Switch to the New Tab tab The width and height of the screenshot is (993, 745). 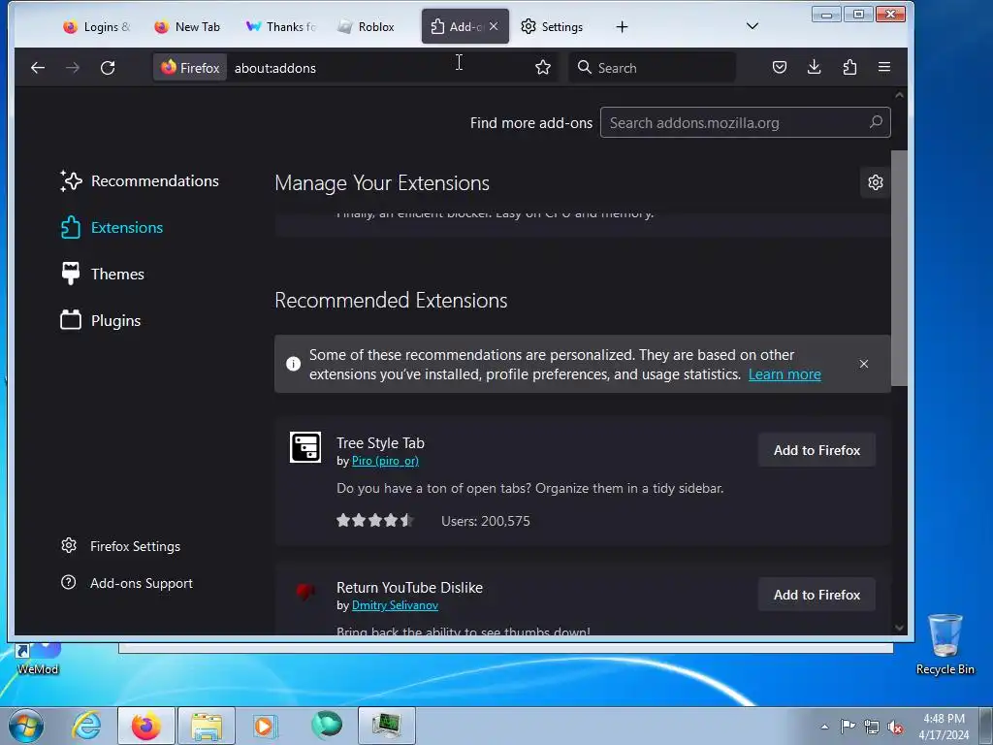[x=188, y=26]
